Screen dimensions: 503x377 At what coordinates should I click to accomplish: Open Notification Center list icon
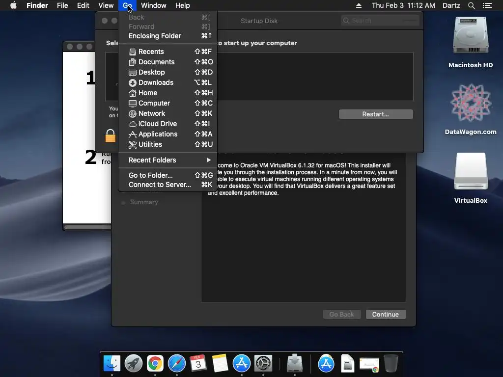487,5
